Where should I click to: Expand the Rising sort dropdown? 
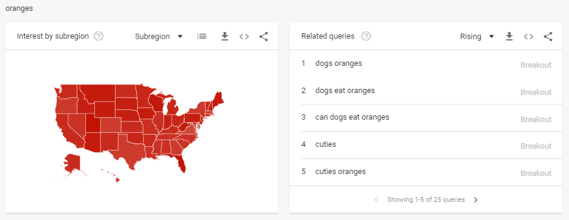point(477,36)
